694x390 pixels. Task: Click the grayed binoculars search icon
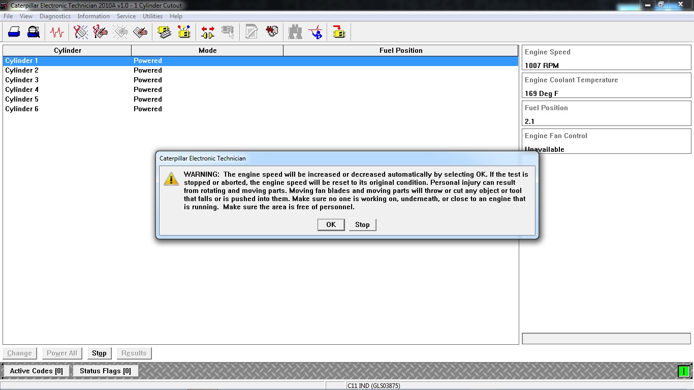pos(295,32)
